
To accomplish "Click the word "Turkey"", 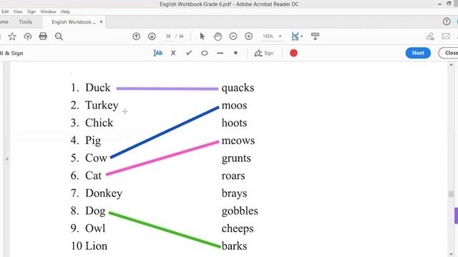I will pyautogui.click(x=102, y=106).
